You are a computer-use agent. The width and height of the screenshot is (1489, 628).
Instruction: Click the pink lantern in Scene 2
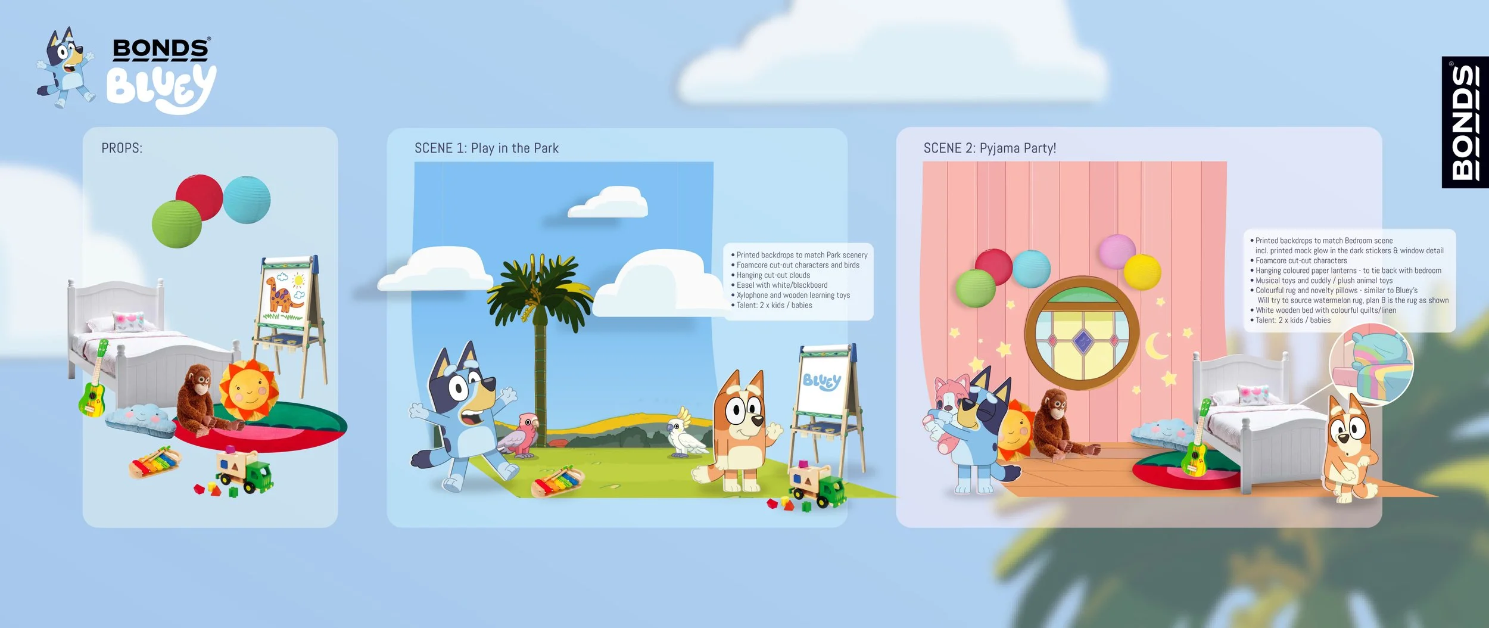(1117, 252)
